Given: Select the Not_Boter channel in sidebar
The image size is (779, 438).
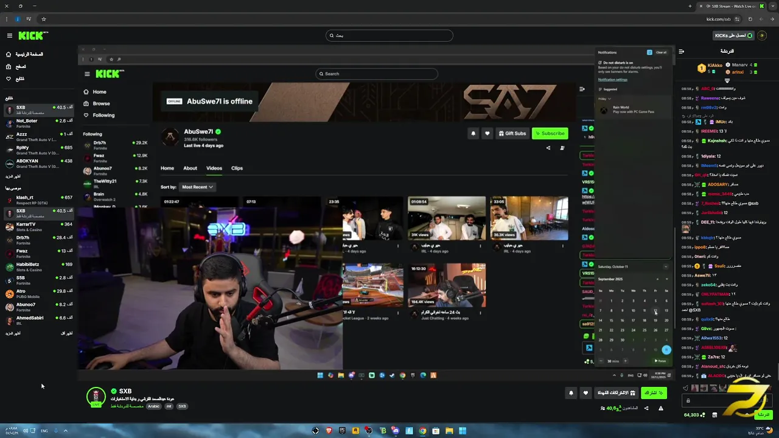Looking at the screenshot, I should (x=38, y=123).
